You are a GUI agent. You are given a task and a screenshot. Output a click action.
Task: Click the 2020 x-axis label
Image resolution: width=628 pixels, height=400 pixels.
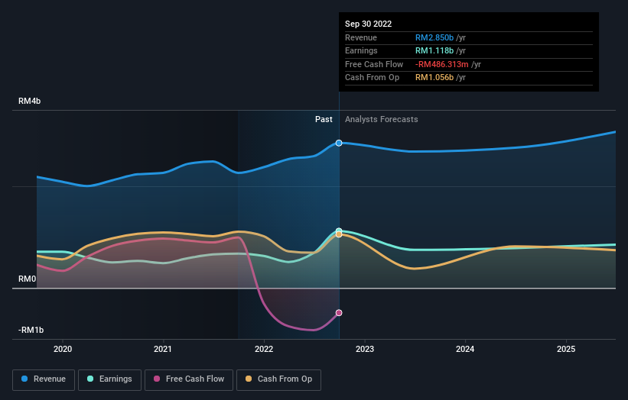point(63,350)
